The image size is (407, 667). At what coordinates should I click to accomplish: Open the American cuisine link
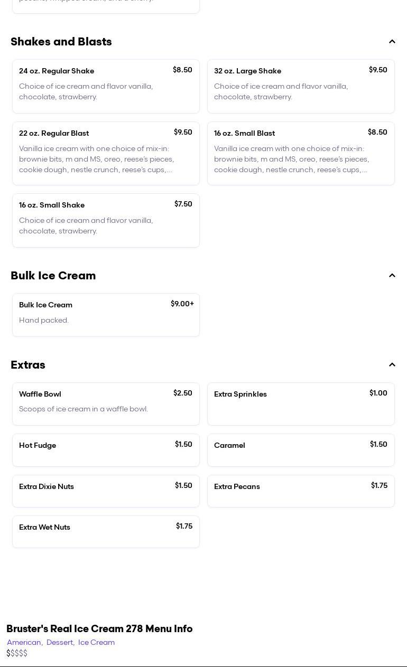click(x=24, y=642)
